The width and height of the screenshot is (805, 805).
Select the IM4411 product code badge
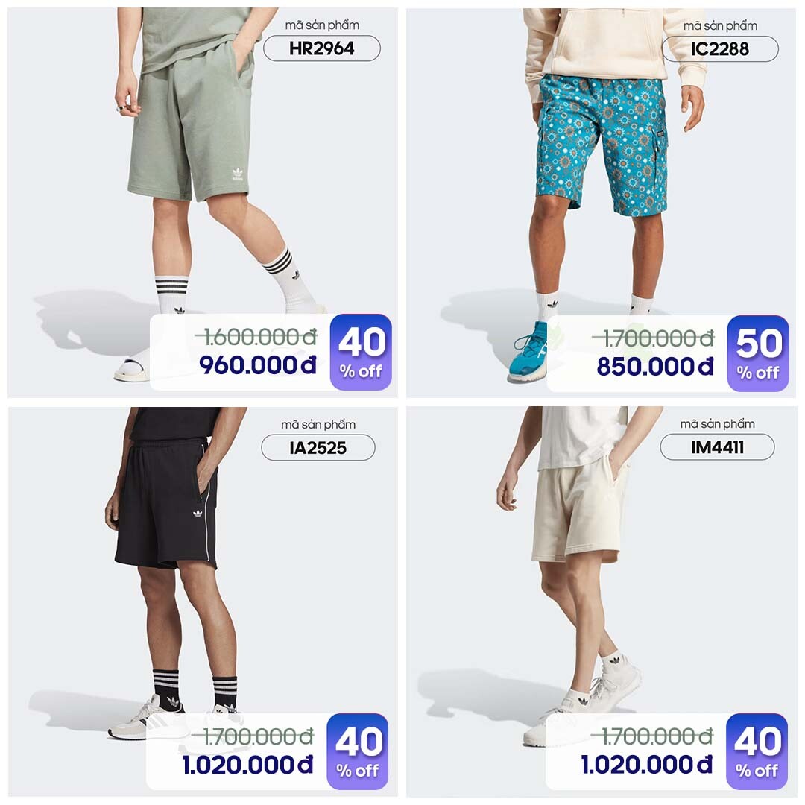click(x=717, y=447)
